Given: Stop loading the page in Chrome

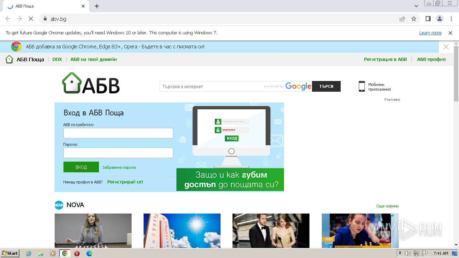Looking at the screenshot, I should coord(31,19).
